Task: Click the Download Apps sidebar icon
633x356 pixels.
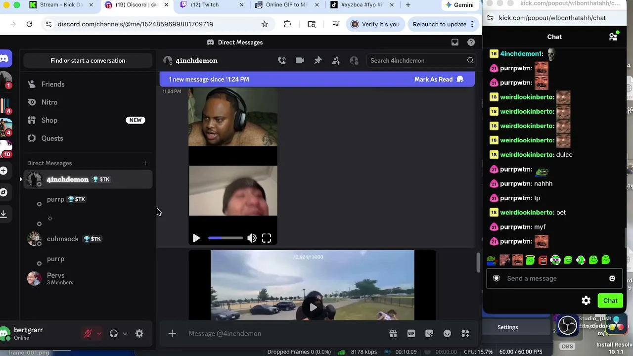Action: [x=3, y=213]
